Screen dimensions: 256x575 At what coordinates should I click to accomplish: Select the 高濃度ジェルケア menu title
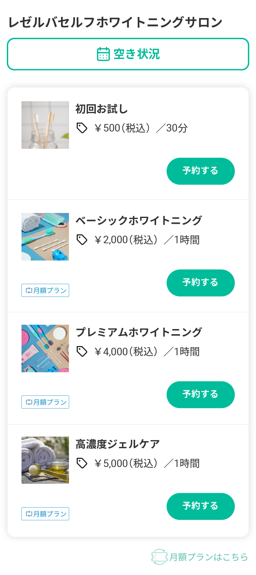118,444
